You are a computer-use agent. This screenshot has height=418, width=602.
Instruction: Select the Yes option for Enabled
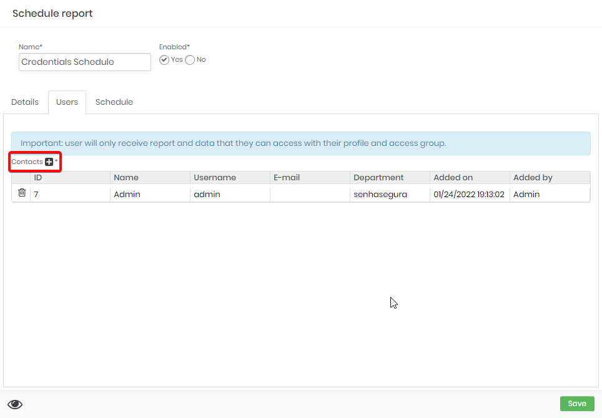click(x=164, y=60)
